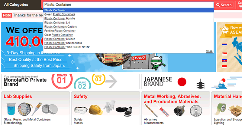242x125 pixels.
Task: Choose 'Plastic Container Handle' suggestion
Action: (60, 19)
